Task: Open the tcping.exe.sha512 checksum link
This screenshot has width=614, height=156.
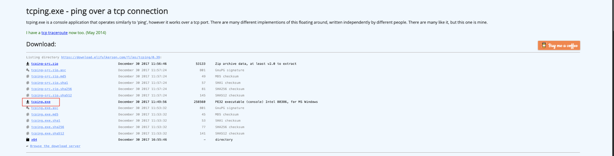Action: point(48,134)
